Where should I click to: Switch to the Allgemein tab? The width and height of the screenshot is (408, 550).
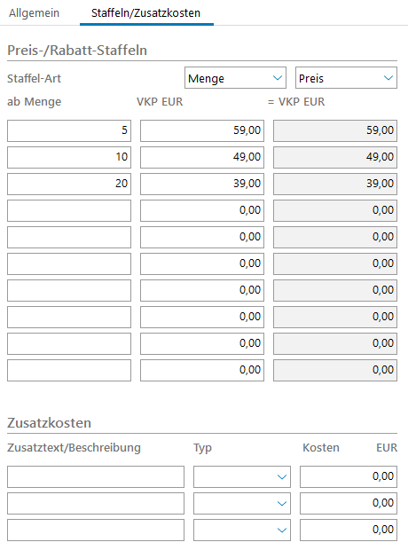tap(34, 13)
